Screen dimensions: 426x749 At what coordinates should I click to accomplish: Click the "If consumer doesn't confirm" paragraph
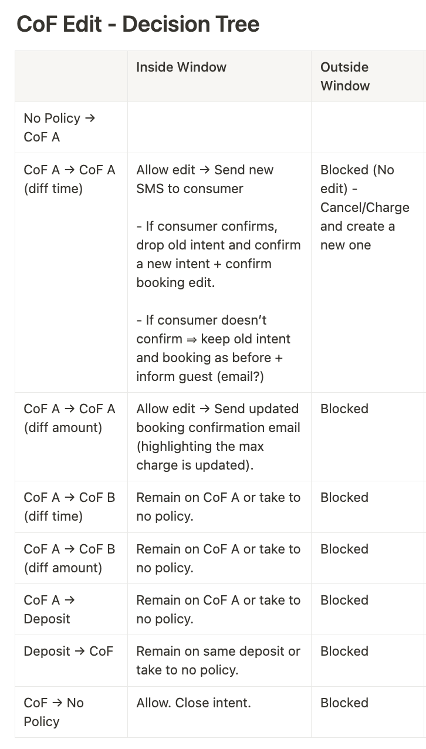pos(213,348)
